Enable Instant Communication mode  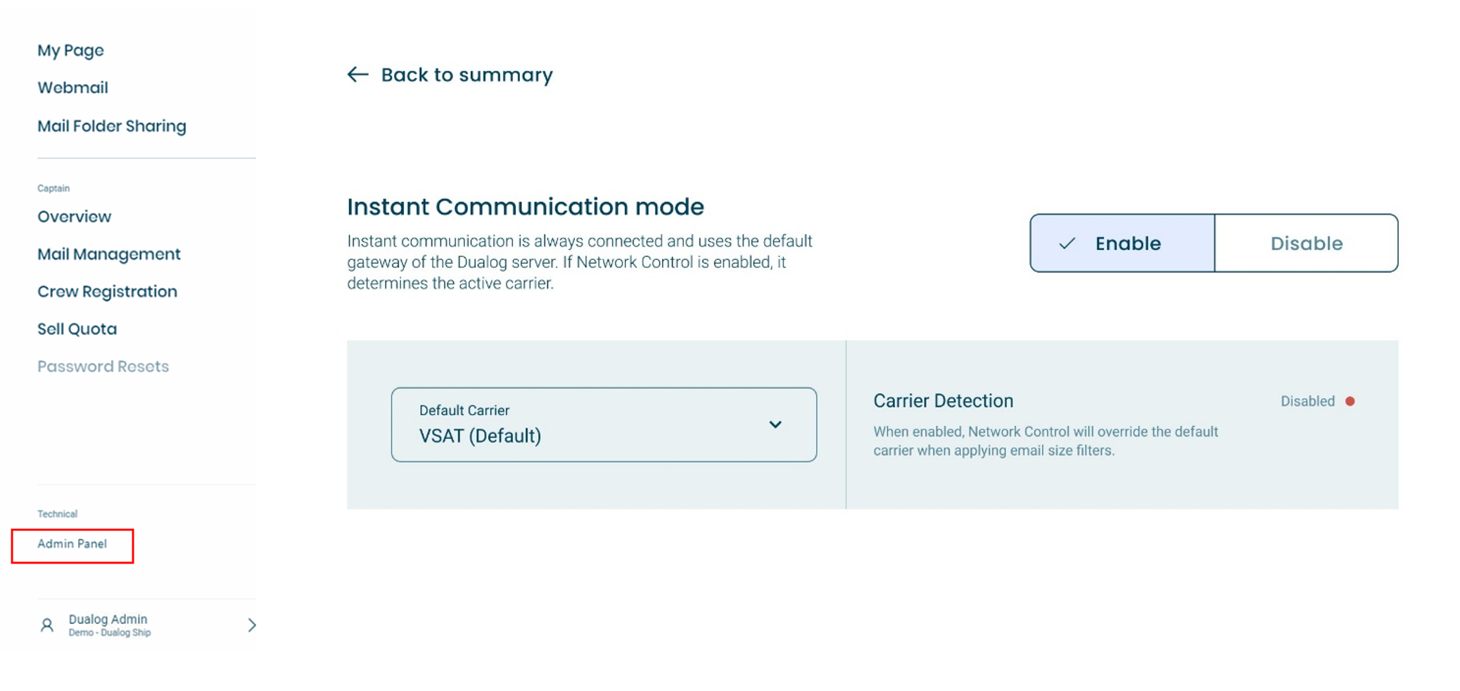point(1122,243)
